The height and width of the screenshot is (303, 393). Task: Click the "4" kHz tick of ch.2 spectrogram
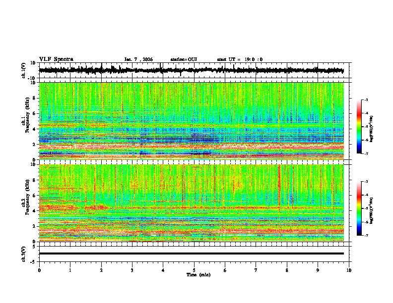[34, 211]
